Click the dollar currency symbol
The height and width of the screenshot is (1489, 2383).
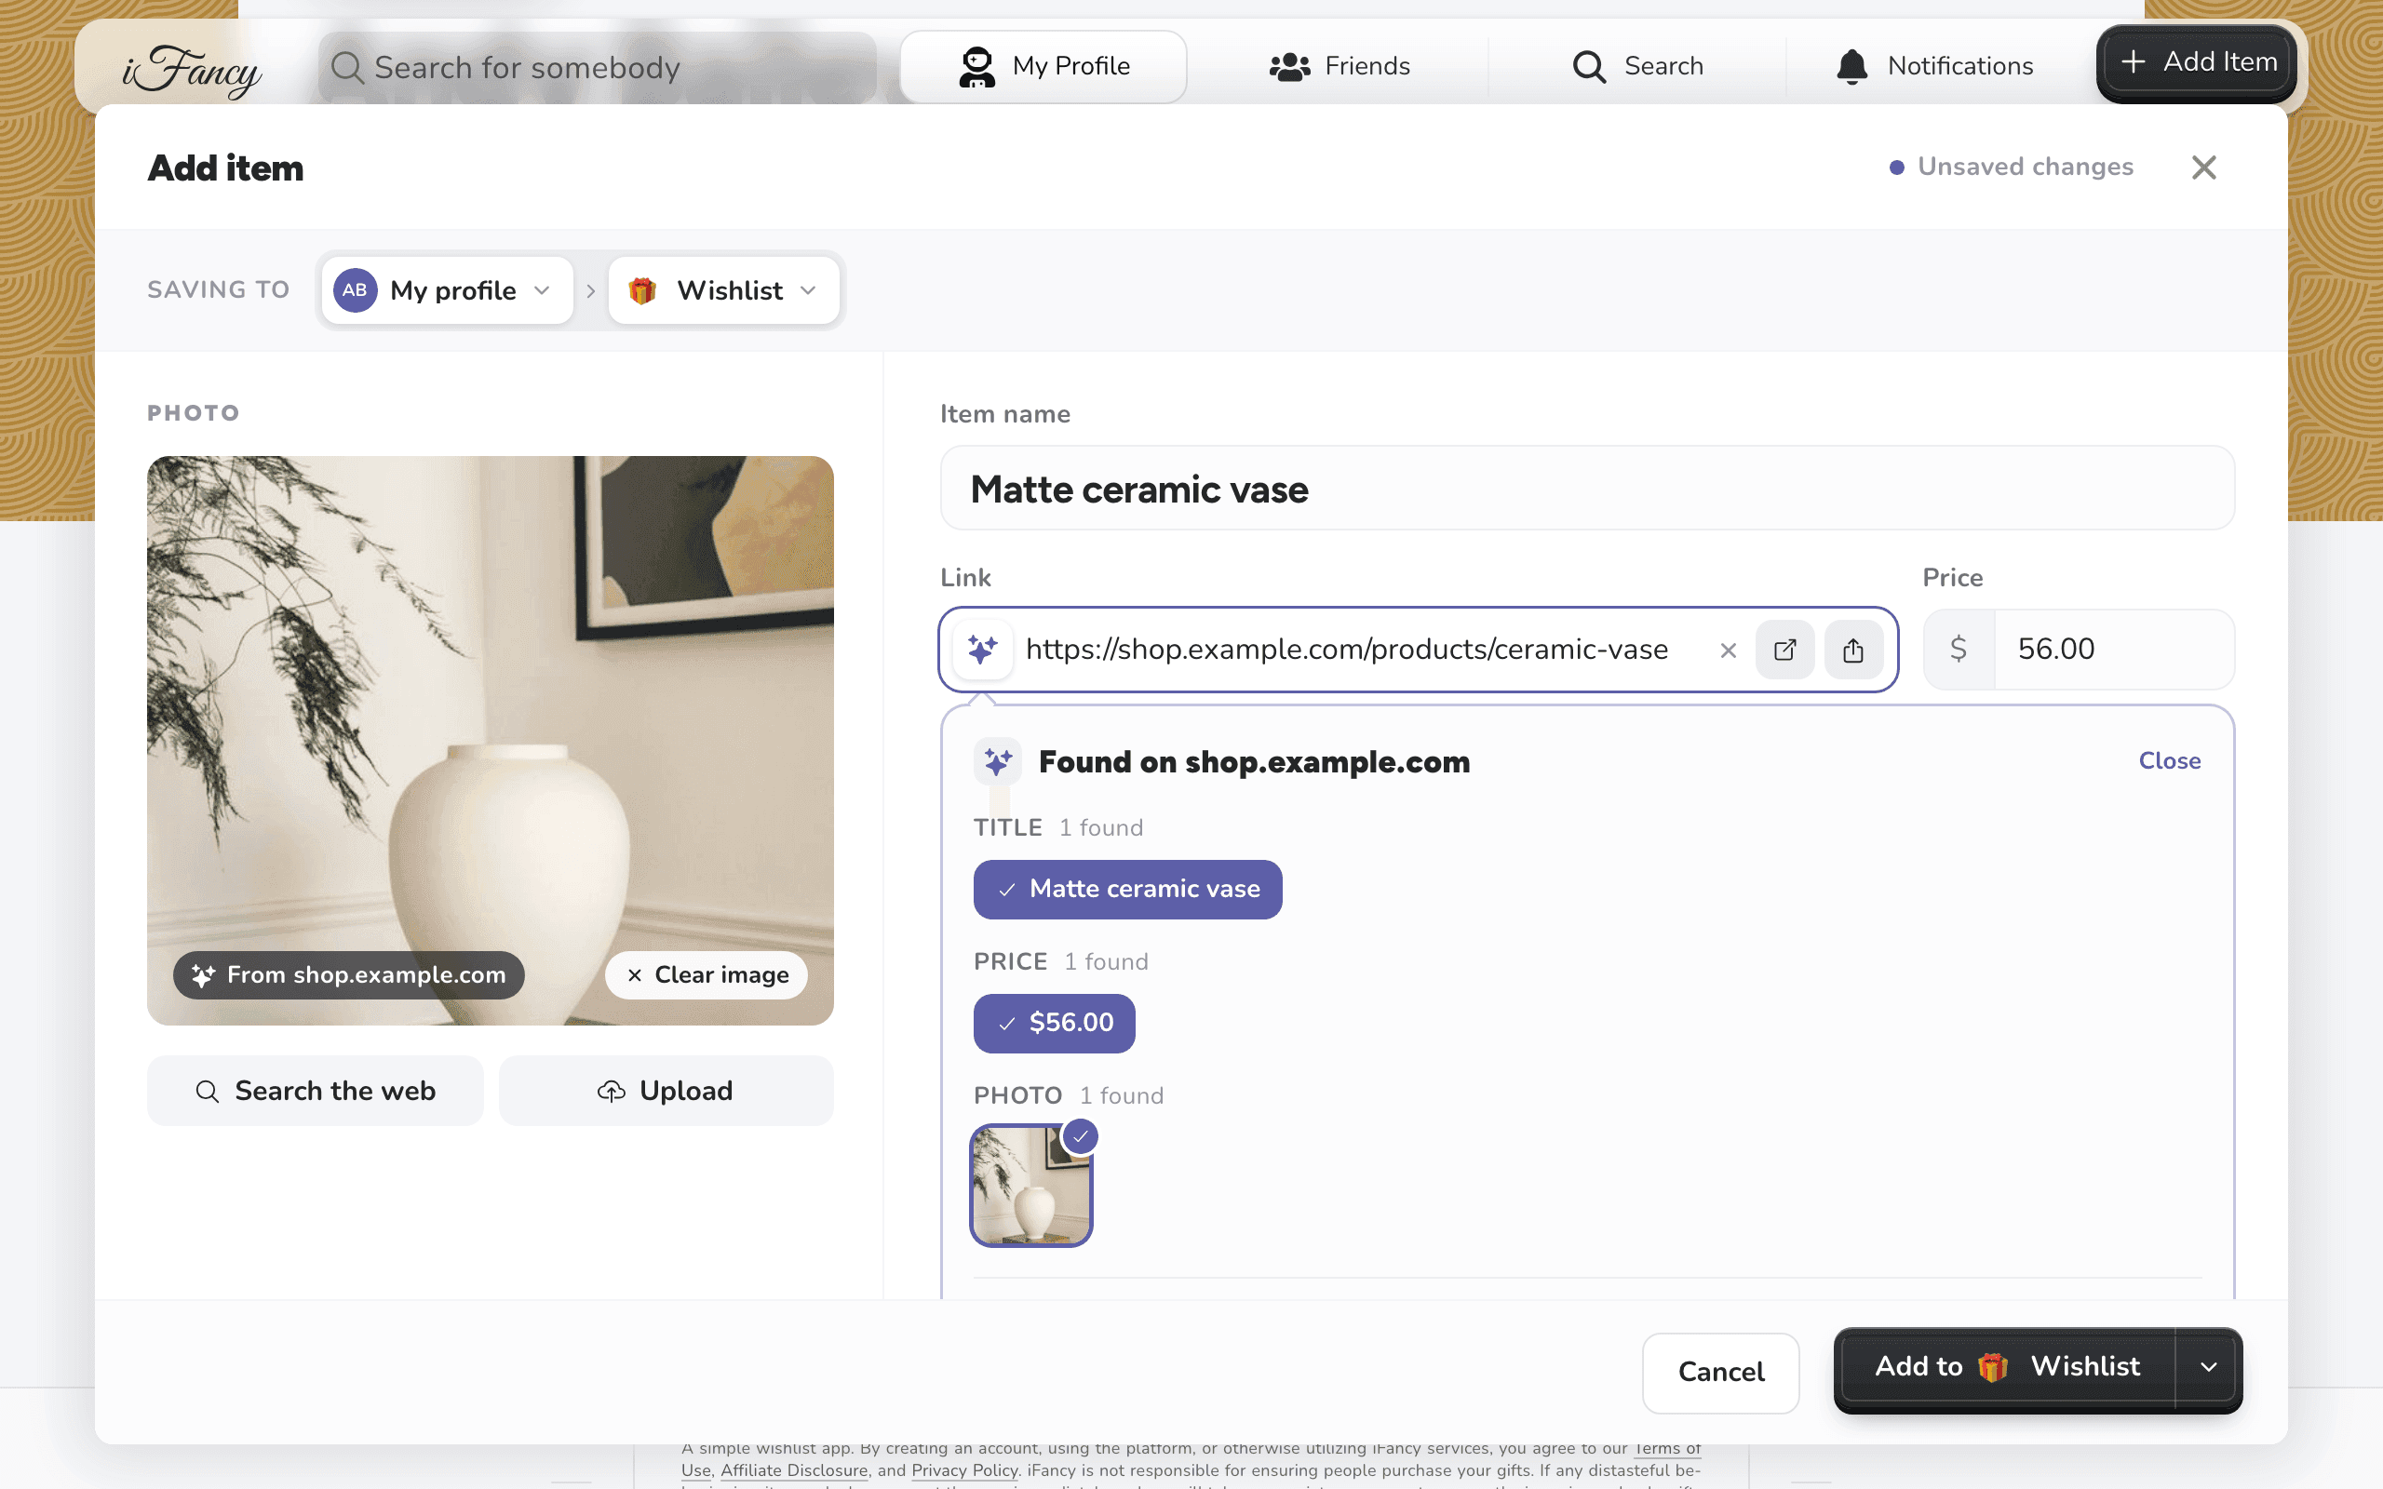tap(1959, 649)
